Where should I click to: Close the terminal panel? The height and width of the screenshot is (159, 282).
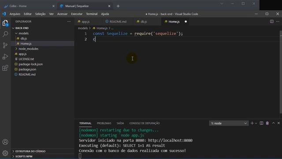click(278, 123)
